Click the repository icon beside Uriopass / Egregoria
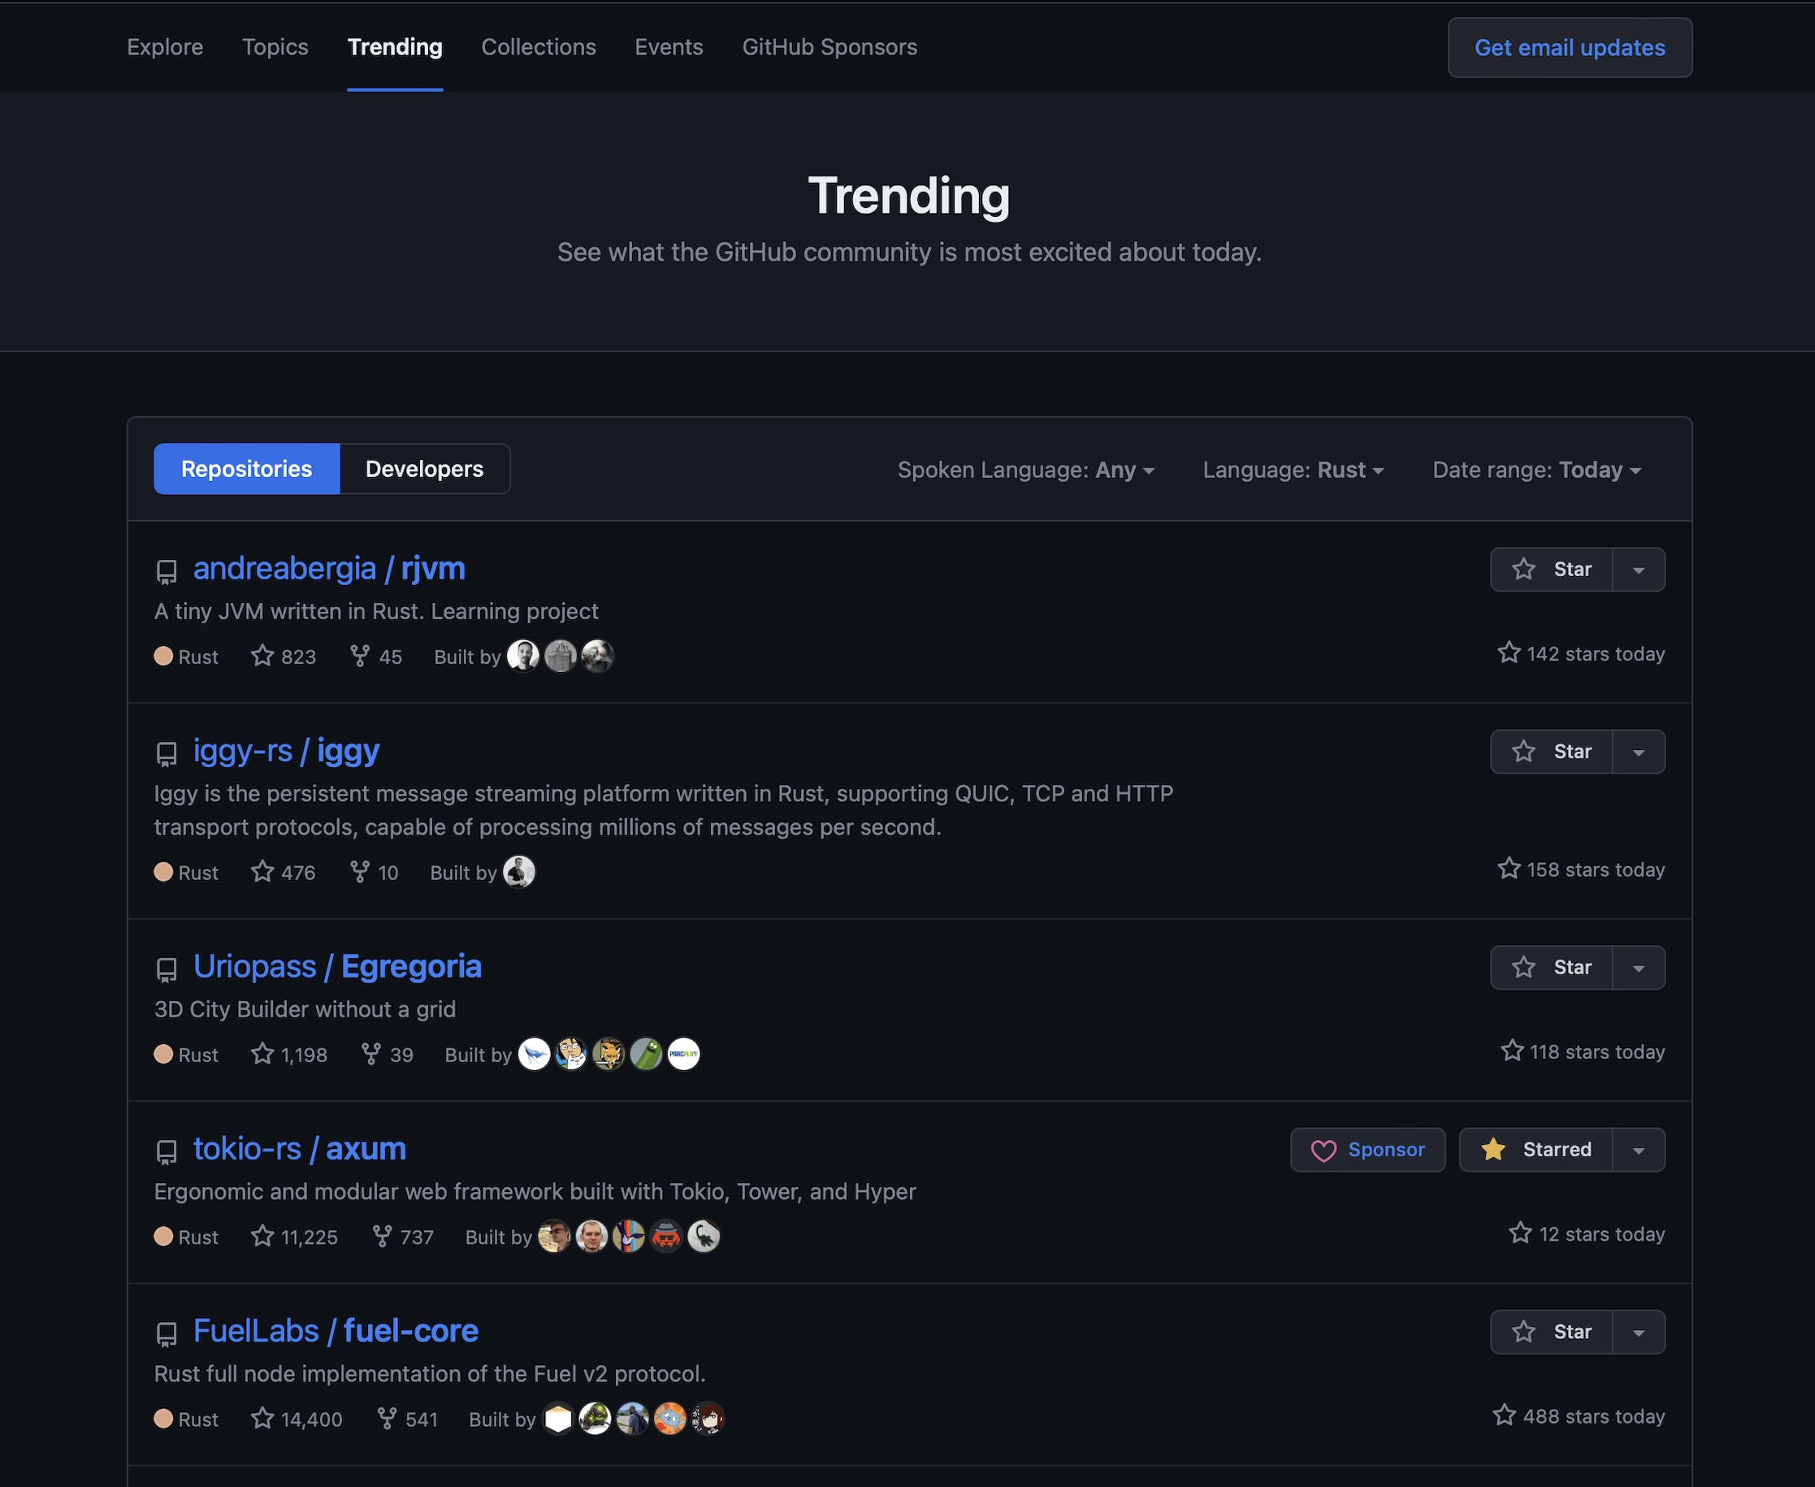The image size is (1815, 1487). pyautogui.click(x=167, y=969)
